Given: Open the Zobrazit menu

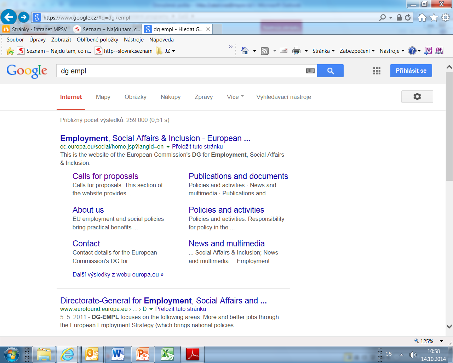Looking at the screenshot, I should [x=61, y=40].
